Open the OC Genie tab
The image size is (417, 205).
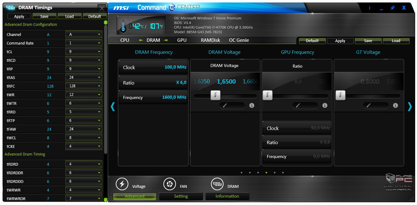tap(239, 40)
